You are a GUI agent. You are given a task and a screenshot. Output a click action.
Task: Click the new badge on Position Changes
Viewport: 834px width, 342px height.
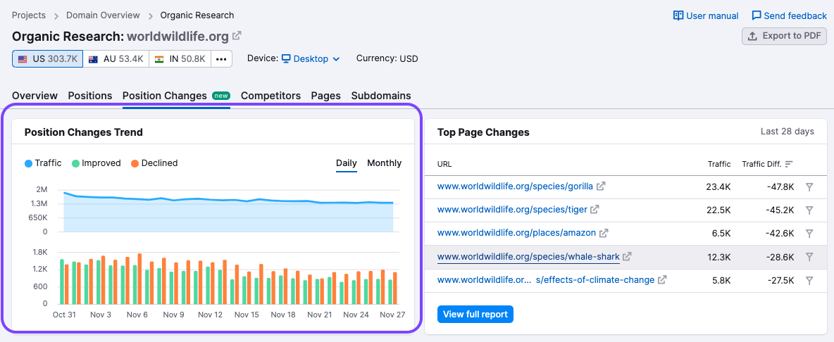[220, 96]
